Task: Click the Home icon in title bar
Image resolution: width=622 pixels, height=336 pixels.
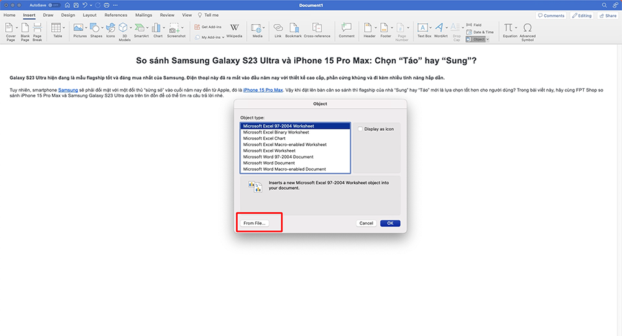Action: [67, 5]
